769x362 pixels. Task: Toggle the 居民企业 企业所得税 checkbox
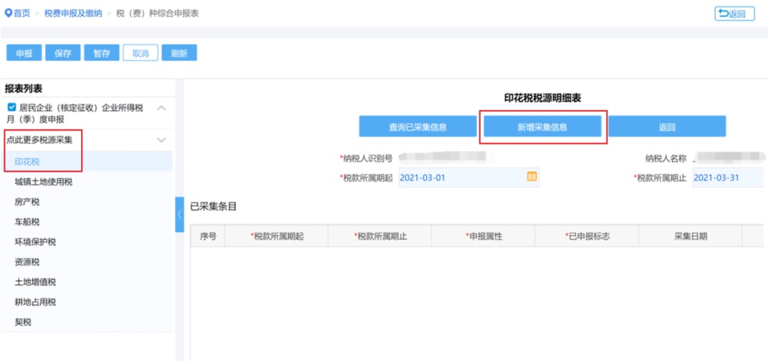(11, 108)
